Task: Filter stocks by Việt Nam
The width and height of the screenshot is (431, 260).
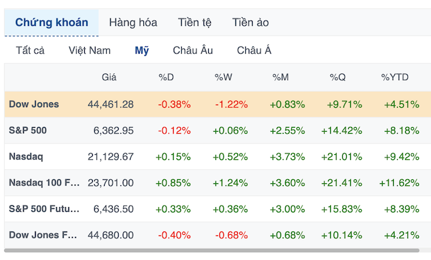Action: tap(90, 50)
